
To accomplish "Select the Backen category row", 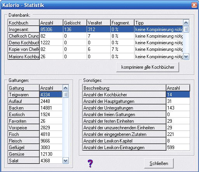I will coord(35,108).
